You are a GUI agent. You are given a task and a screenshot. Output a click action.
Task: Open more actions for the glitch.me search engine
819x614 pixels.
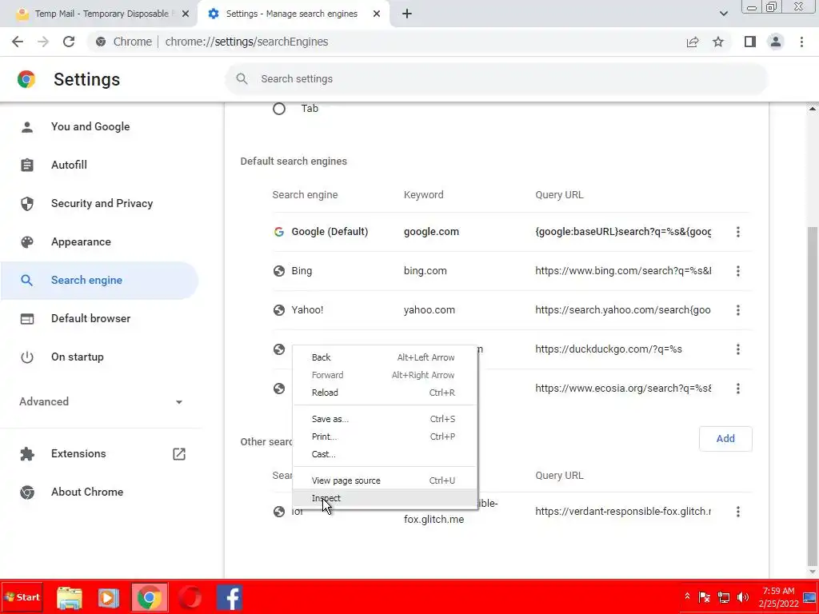pos(738,512)
